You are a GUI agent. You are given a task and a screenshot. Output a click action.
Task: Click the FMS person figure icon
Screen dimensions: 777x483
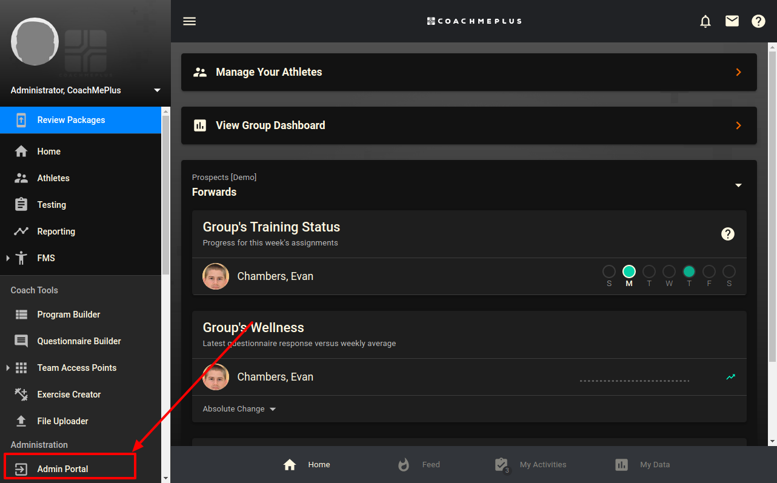pos(21,258)
